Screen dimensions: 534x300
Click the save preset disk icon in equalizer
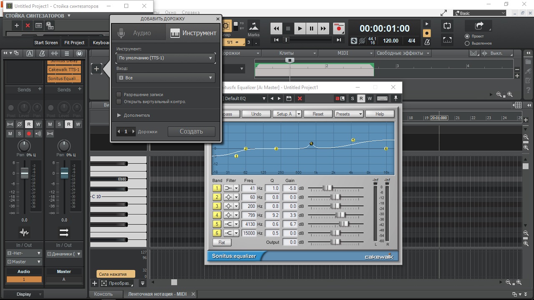tap(289, 98)
